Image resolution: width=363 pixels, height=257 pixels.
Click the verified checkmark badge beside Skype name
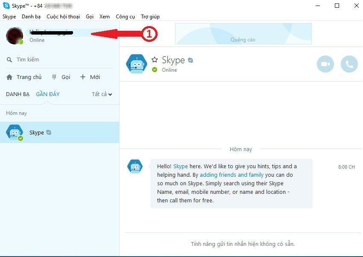[x=190, y=60]
